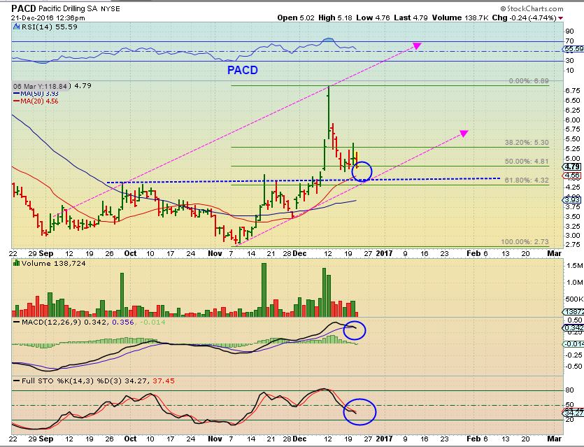Click the 1.5M label on volume axis
The image size is (584, 447).
coord(575,266)
